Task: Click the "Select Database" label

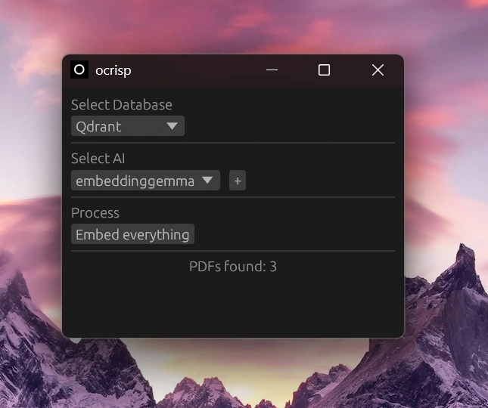Action: pos(121,105)
